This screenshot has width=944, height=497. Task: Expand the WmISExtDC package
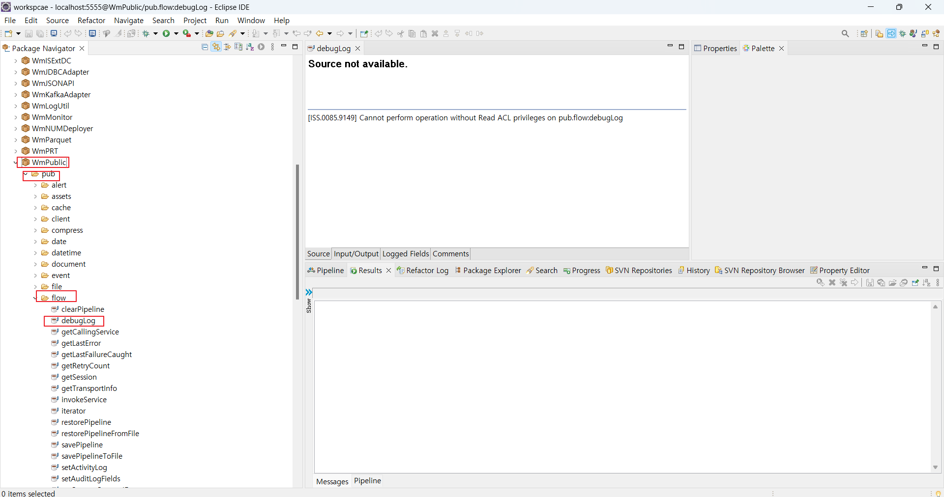(x=16, y=61)
